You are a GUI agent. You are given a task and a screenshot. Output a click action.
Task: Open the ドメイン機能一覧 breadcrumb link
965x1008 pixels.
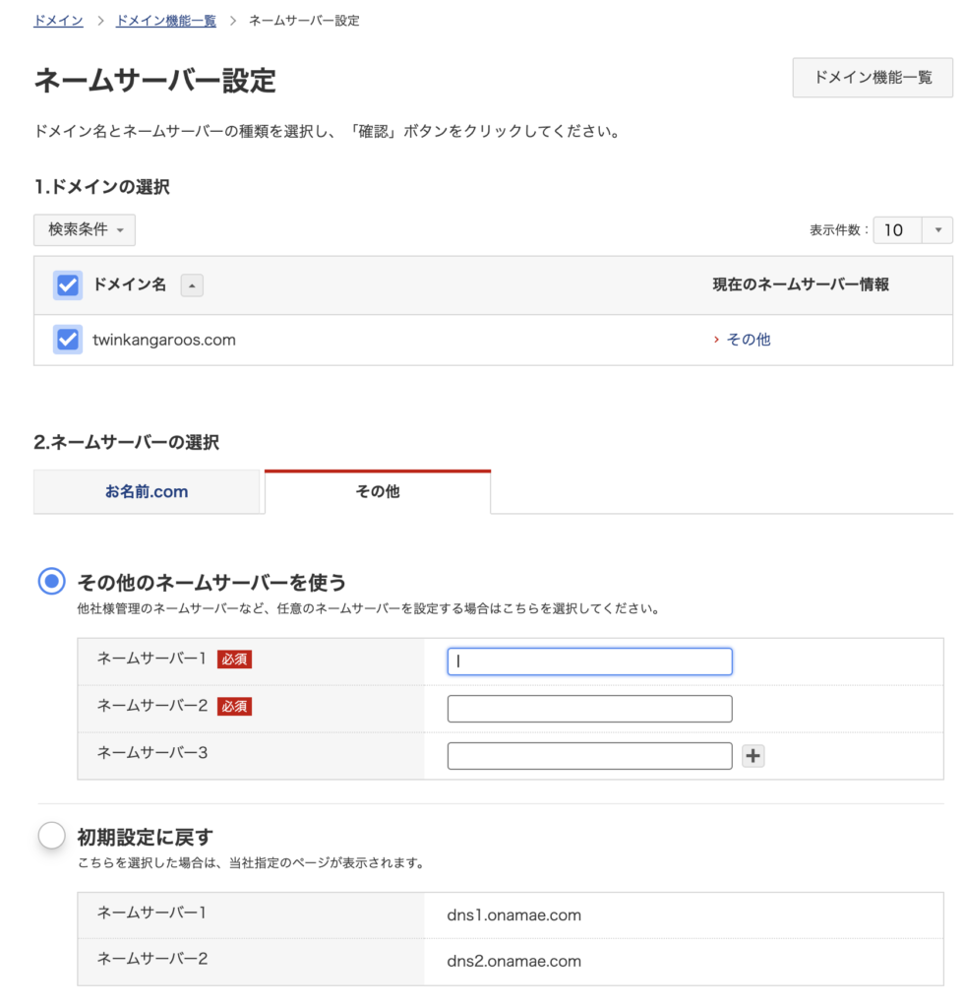[x=166, y=21]
